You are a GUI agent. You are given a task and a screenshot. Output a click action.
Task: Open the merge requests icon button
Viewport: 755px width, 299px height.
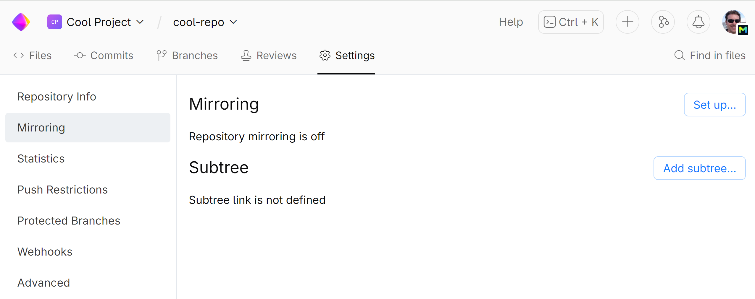663,22
